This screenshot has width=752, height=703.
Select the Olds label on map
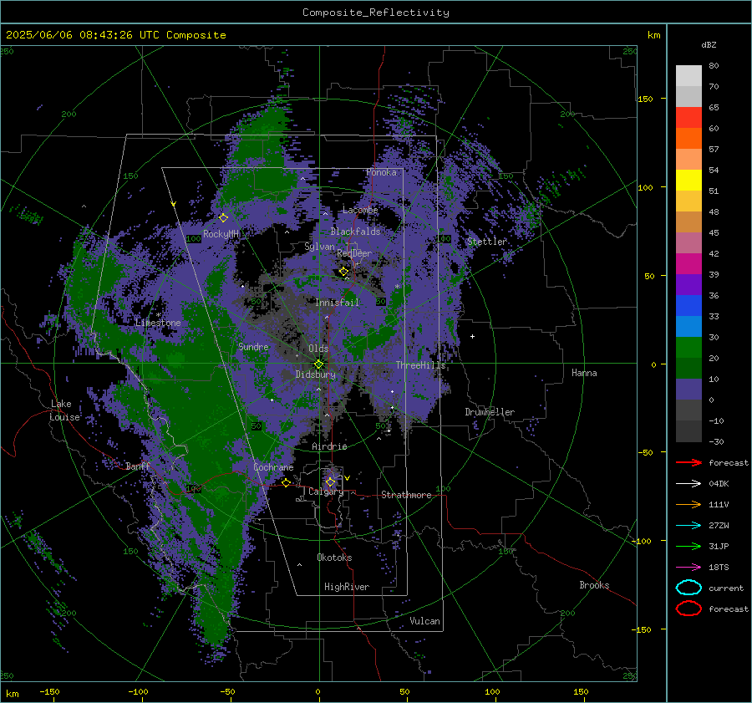[x=318, y=349]
